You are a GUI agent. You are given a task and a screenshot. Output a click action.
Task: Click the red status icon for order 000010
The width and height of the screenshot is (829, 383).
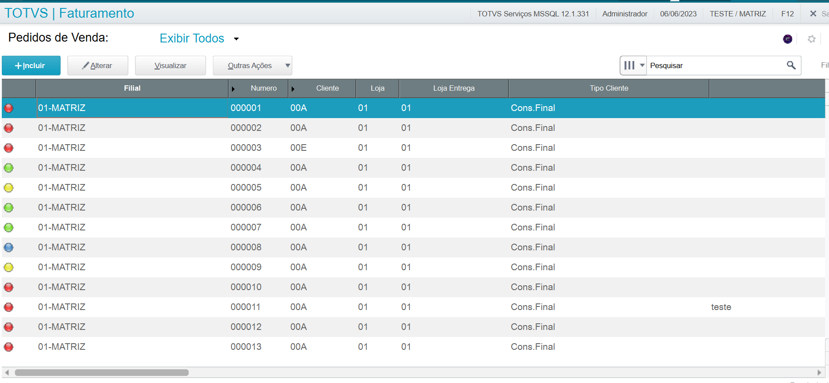click(x=8, y=287)
